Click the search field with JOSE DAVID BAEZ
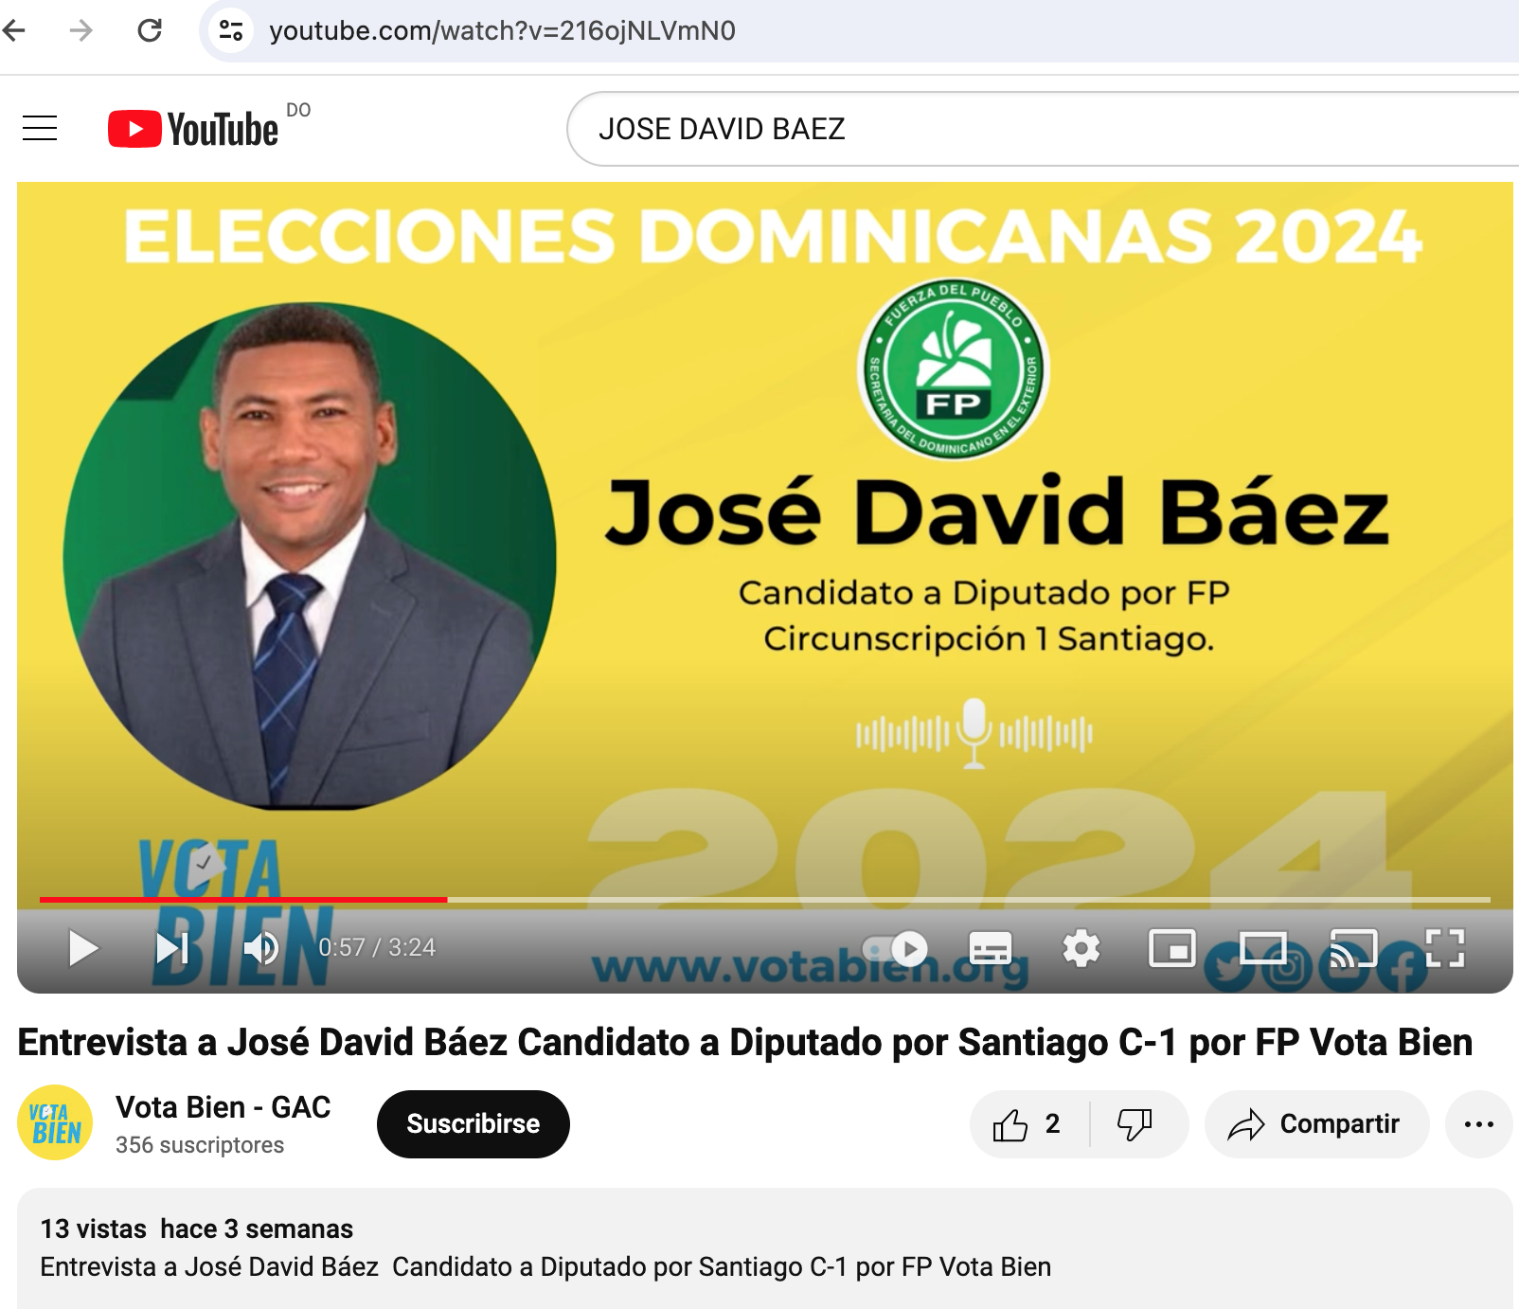The width and height of the screenshot is (1519, 1309). (1042, 129)
